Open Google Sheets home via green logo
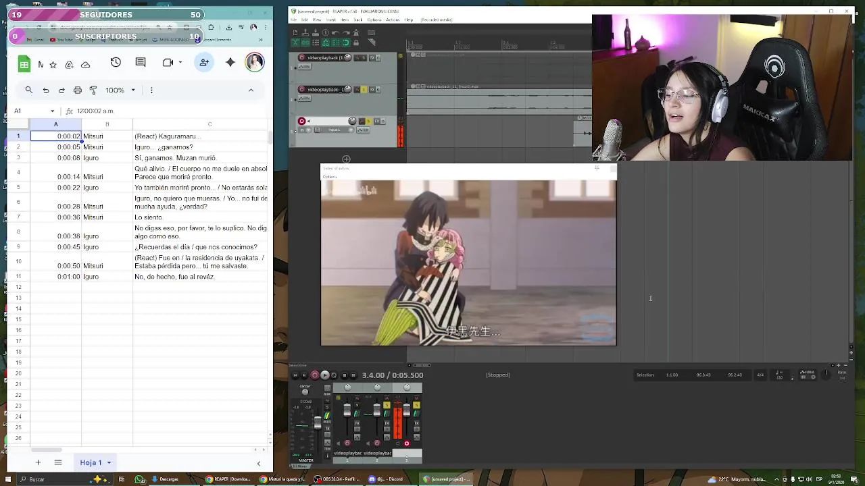865x486 pixels. tap(24, 64)
